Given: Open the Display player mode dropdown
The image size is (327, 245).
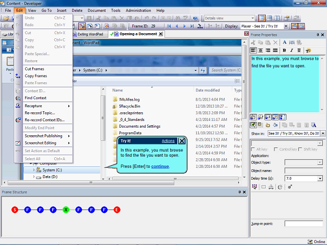Looking at the screenshot, I should (286, 26).
